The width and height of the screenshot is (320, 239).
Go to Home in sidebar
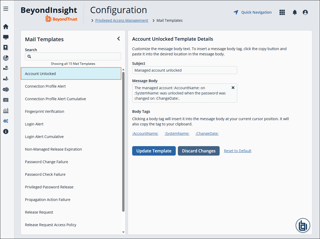coord(6,26)
